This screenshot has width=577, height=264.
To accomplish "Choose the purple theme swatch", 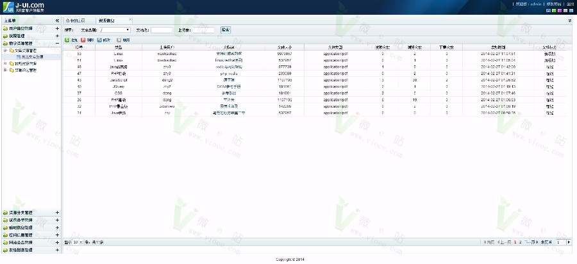I will click(560, 11).
